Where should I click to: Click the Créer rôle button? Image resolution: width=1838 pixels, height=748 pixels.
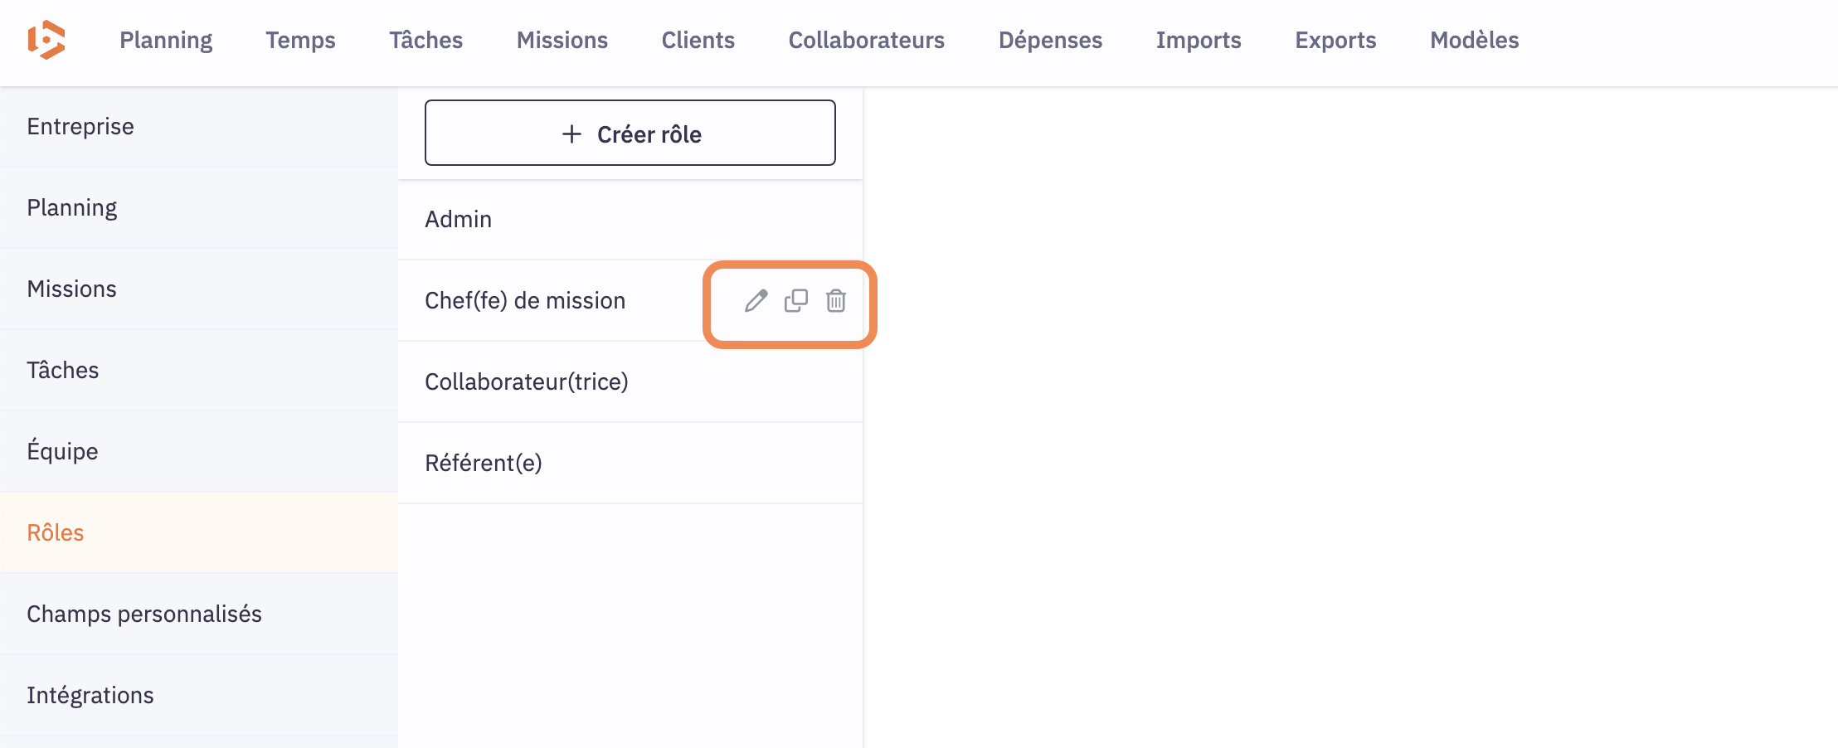pyautogui.click(x=630, y=134)
